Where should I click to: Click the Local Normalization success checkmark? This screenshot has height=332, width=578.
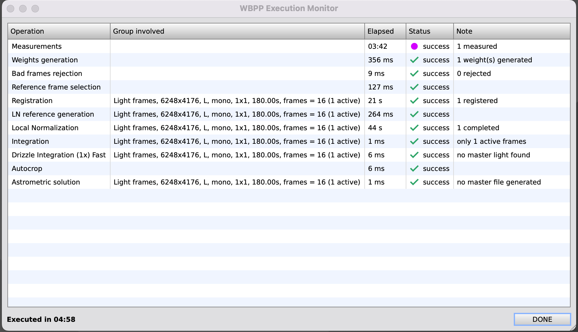(414, 128)
